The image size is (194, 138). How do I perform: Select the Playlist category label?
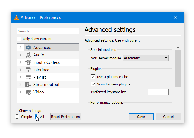(x=40, y=77)
